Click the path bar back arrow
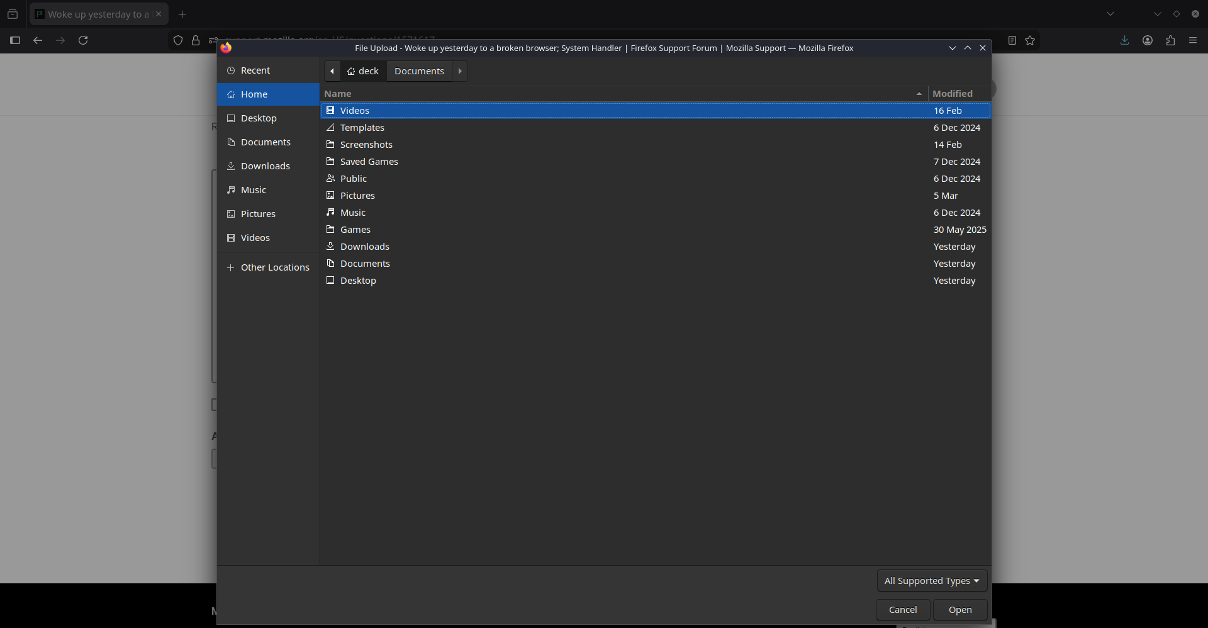This screenshot has height=628, width=1208. [x=332, y=71]
